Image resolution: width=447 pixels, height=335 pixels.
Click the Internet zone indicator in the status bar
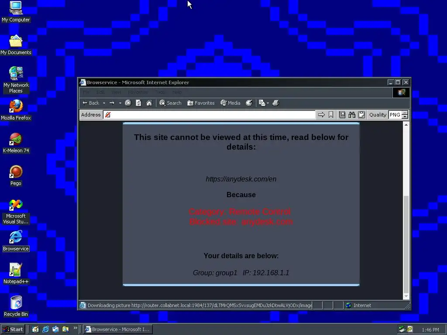pyautogui.click(x=358, y=305)
